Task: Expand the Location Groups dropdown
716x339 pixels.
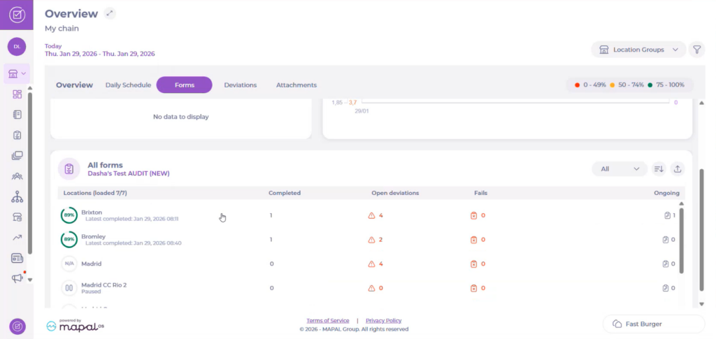Action: (638, 50)
